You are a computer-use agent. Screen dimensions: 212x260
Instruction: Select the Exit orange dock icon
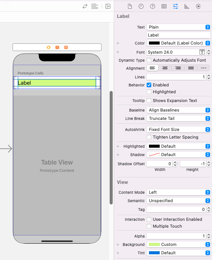pyautogui.click(x=66, y=48)
